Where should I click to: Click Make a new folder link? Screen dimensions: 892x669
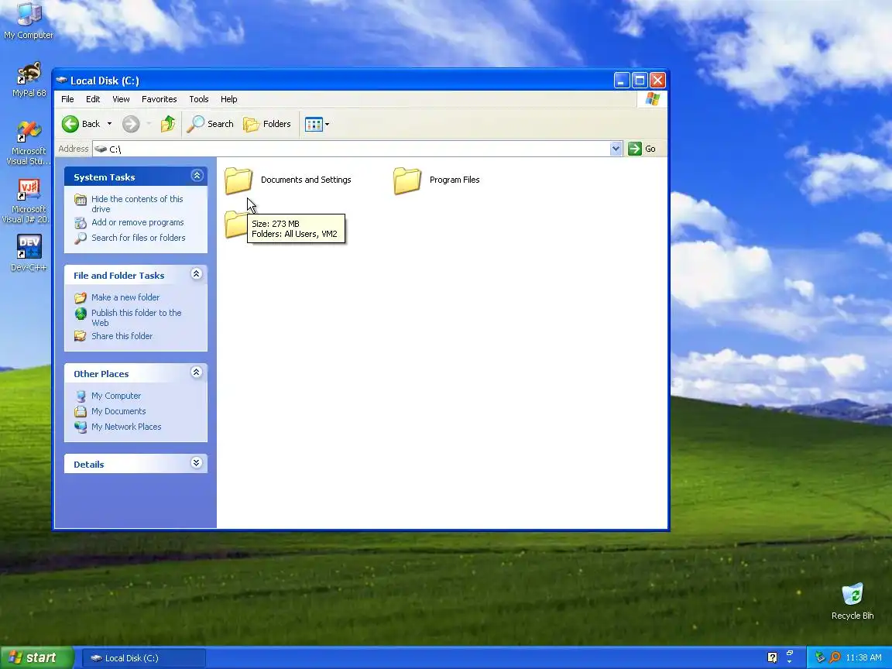click(x=125, y=297)
